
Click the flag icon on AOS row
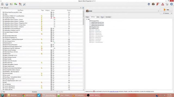42,34
